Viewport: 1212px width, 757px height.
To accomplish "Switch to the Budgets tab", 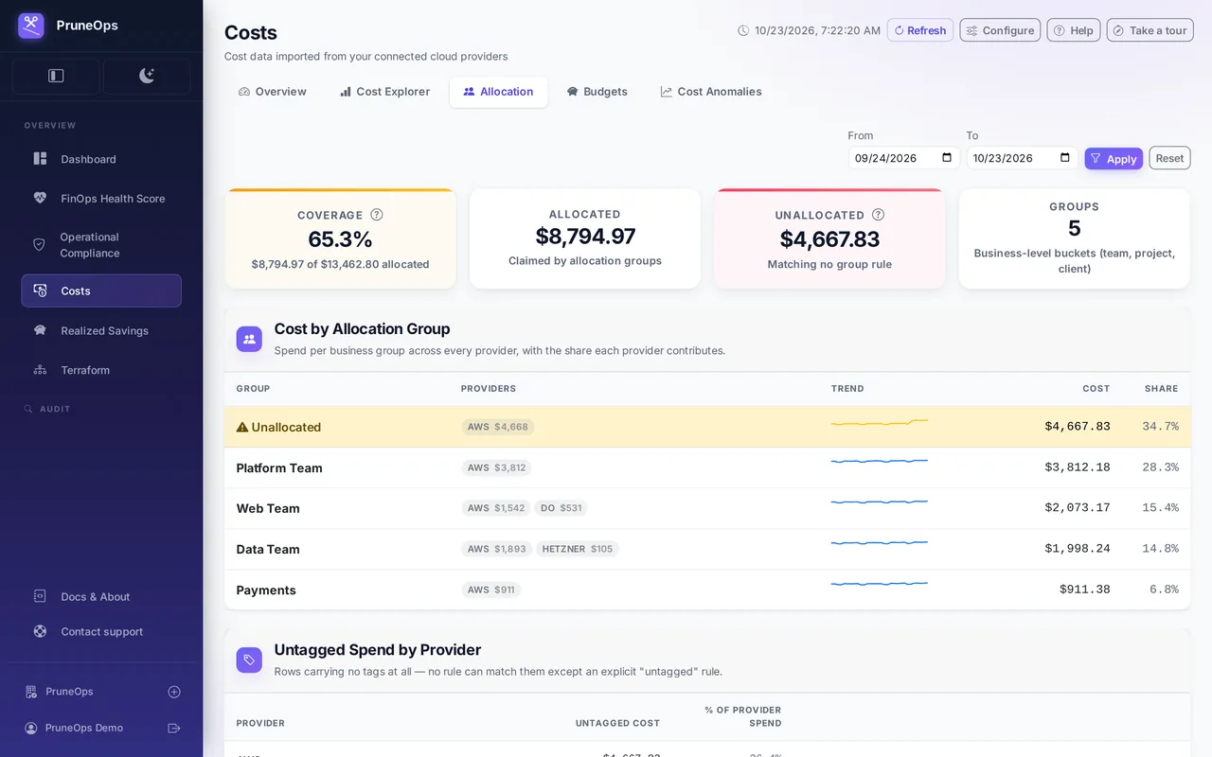I will tap(597, 92).
